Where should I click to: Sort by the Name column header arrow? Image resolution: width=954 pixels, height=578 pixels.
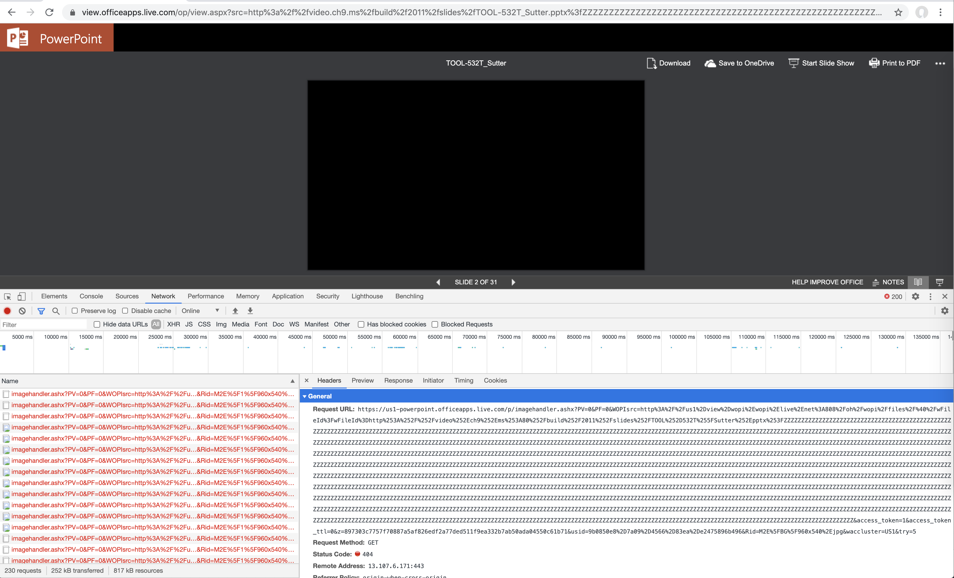tap(292, 381)
